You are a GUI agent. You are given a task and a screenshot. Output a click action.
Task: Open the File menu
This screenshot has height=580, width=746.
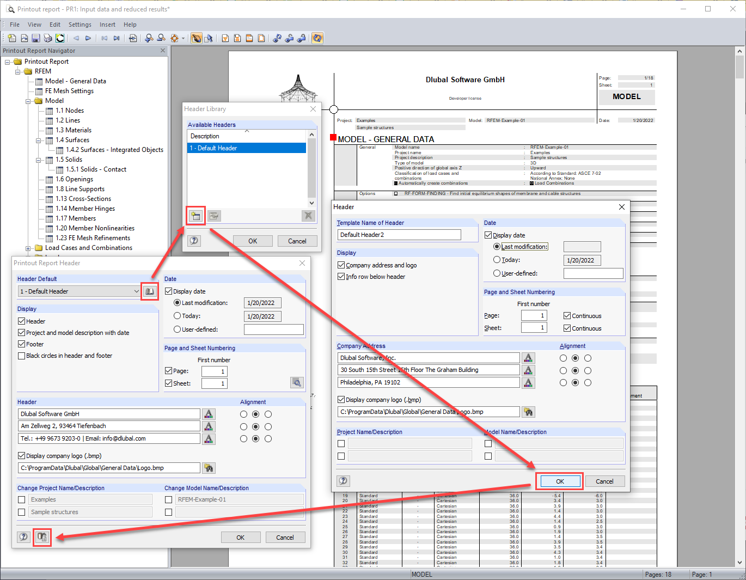(15, 25)
